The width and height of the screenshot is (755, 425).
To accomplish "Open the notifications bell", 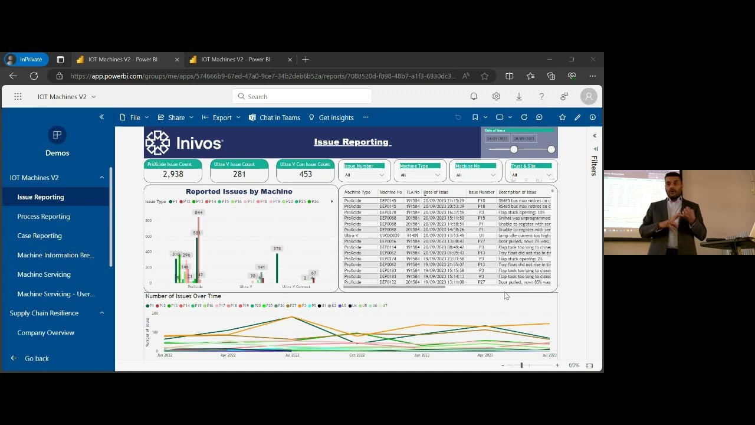I will pyautogui.click(x=474, y=97).
